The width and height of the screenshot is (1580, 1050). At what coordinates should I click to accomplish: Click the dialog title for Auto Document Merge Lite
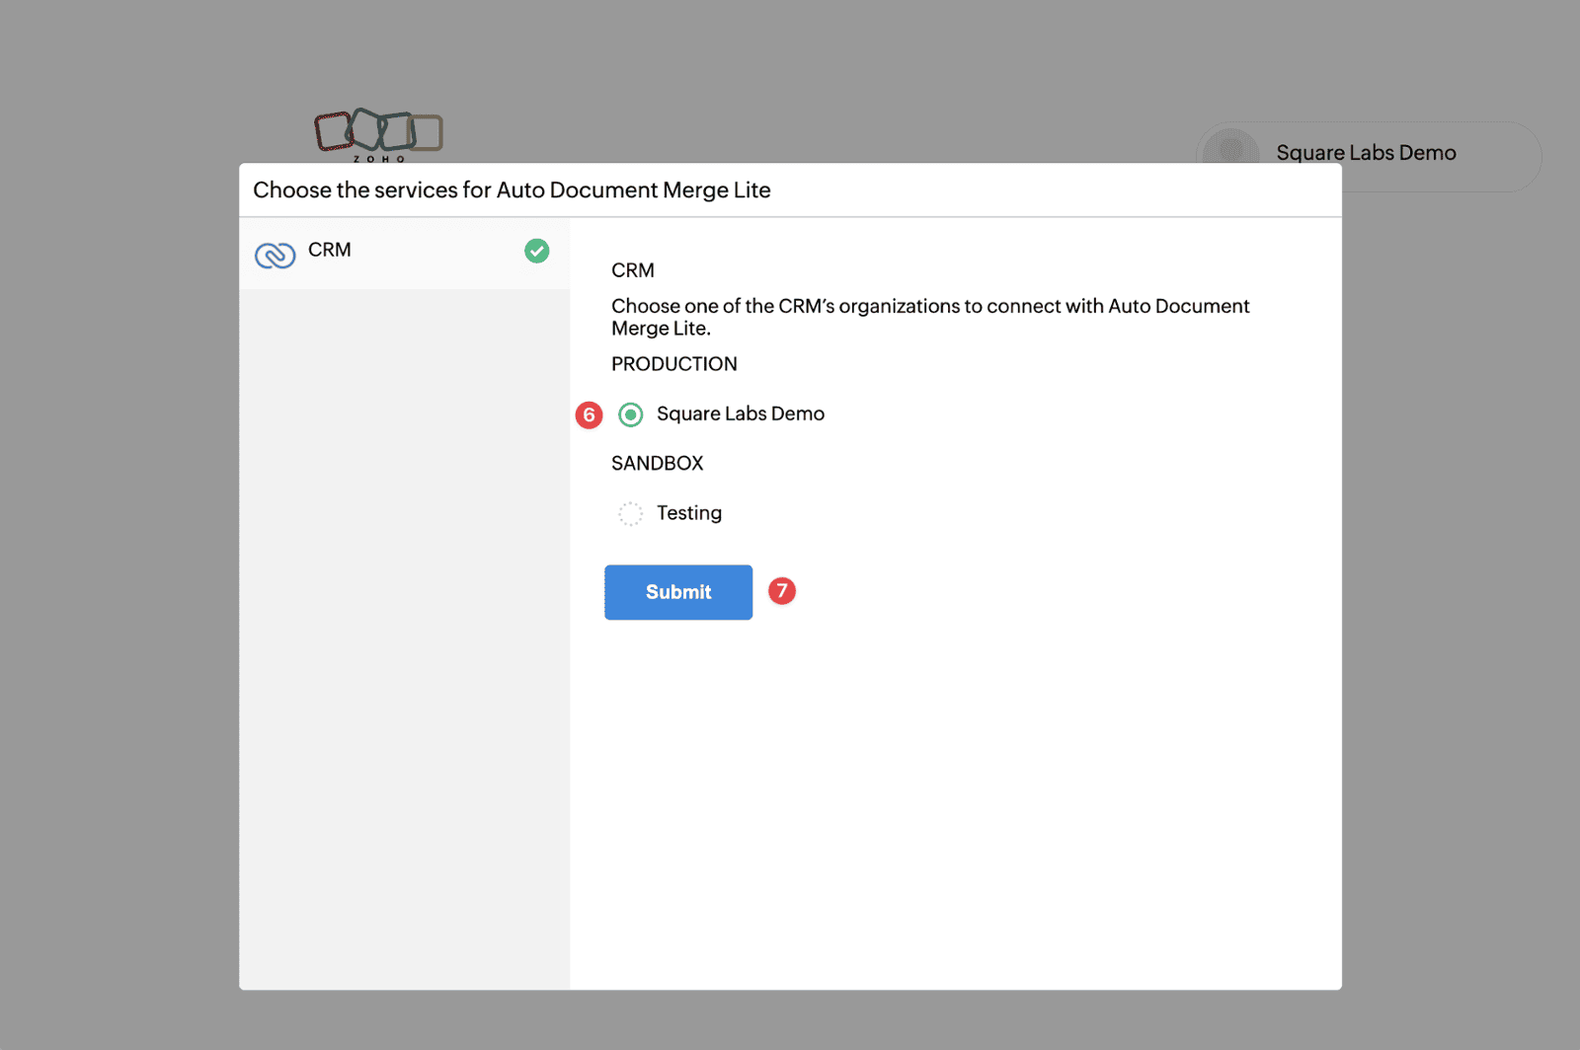click(512, 189)
